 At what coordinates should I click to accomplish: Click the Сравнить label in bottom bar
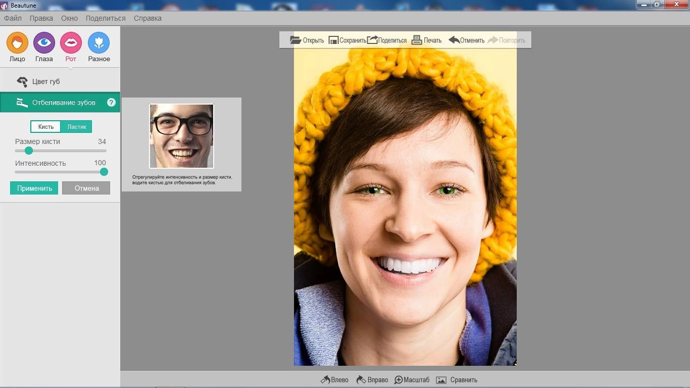pos(464,380)
